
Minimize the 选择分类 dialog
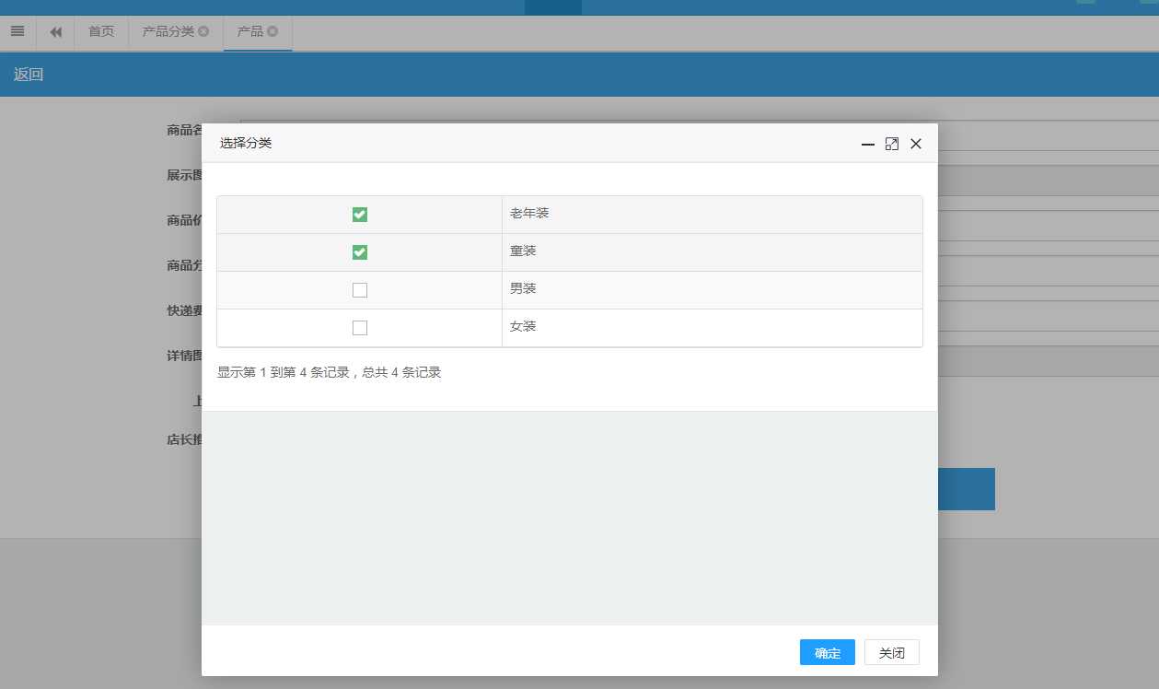[x=867, y=144]
